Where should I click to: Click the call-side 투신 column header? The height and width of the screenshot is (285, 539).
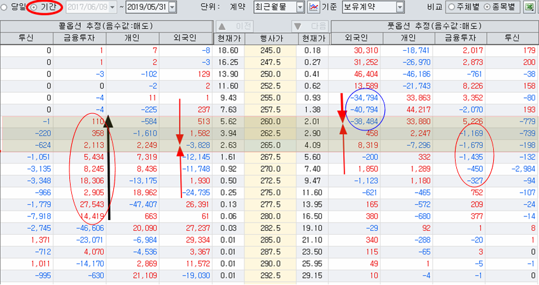27,38
